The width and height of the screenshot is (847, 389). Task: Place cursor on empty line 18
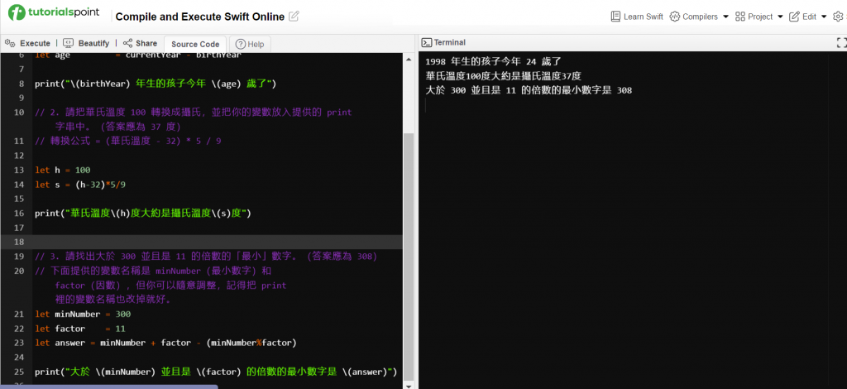coord(218,242)
